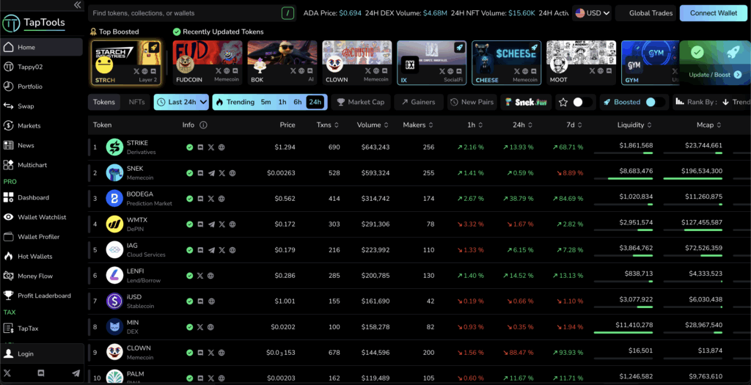Switch to the Tokens tab
The image size is (751, 385).
(104, 102)
